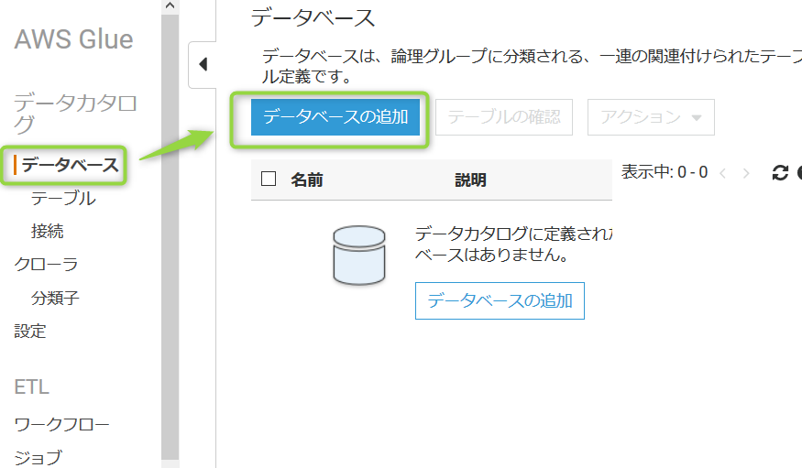Click the blue データベースの追加 button
802x468 pixels.
click(335, 117)
